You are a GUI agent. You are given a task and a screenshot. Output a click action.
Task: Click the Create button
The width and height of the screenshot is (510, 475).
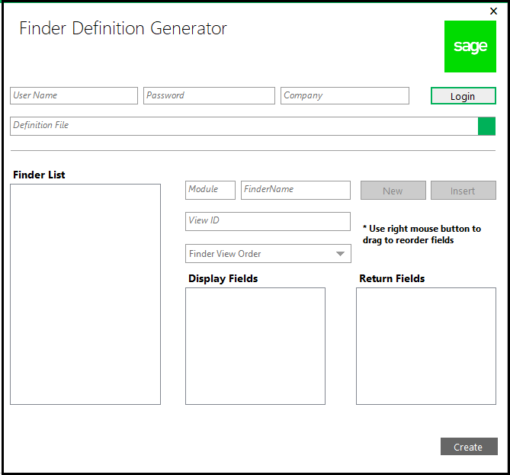click(x=469, y=446)
